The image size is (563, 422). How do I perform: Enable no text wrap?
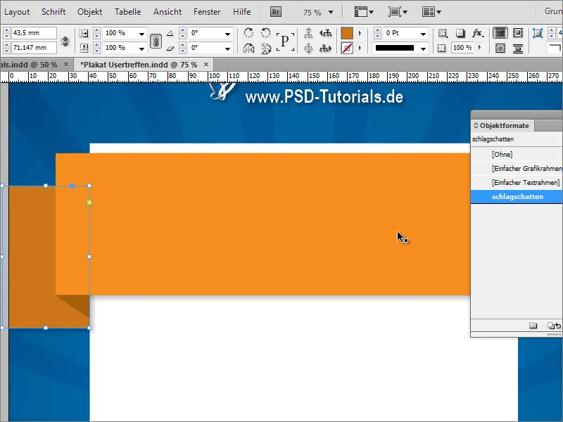pyautogui.click(x=500, y=33)
